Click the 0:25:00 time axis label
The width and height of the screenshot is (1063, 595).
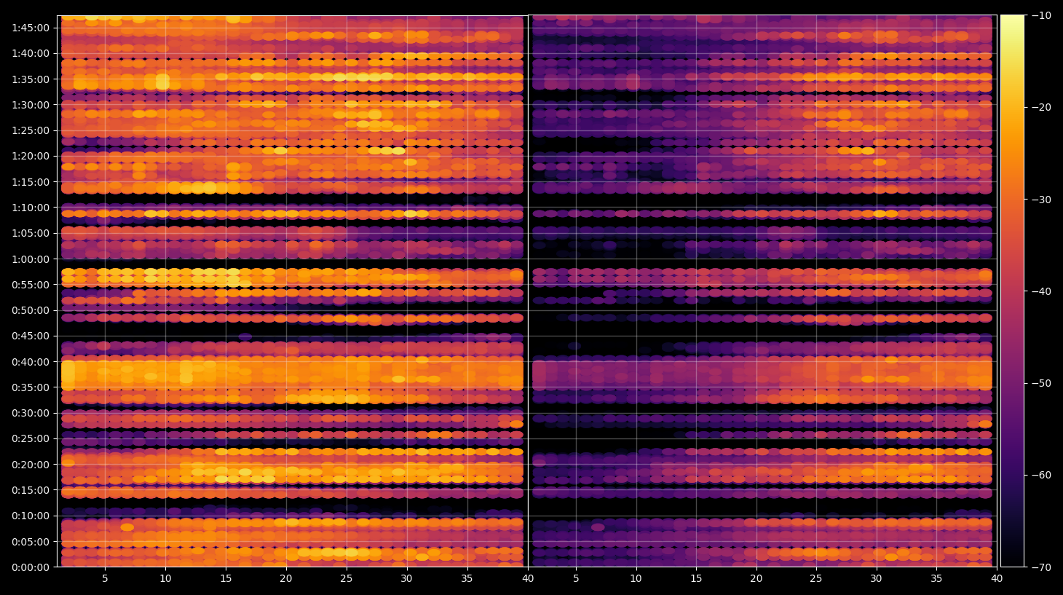pyautogui.click(x=31, y=438)
